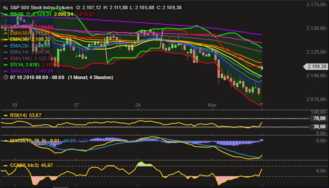This screenshot has width=329, height=188.
Task: Select the SMA(200) indicator label
Action: pos(21,71)
